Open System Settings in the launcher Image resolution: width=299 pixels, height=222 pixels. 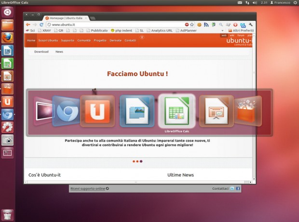point(7,127)
